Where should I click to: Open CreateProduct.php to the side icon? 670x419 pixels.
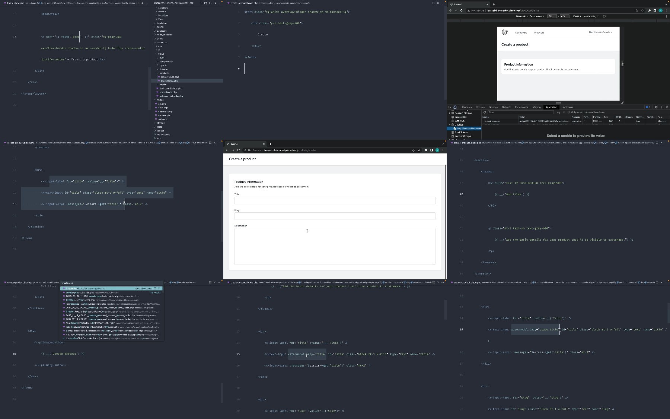[x=155, y=288]
